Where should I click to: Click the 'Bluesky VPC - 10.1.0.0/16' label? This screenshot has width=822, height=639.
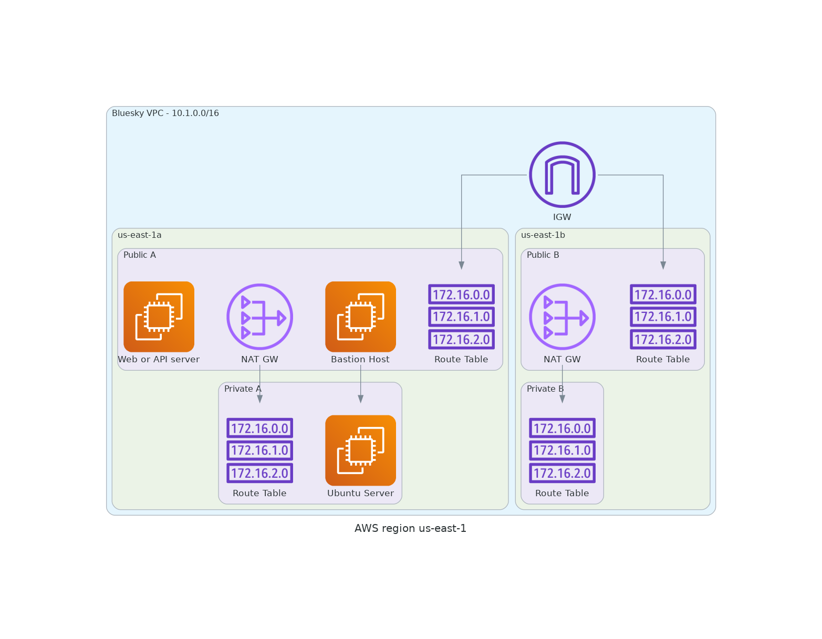click(165, 113)
